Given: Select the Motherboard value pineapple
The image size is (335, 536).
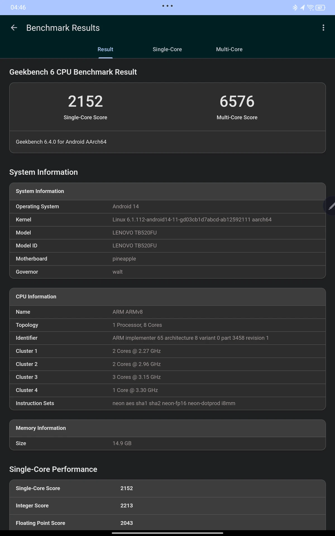Looking at the screenshot, I should [124, 259].
